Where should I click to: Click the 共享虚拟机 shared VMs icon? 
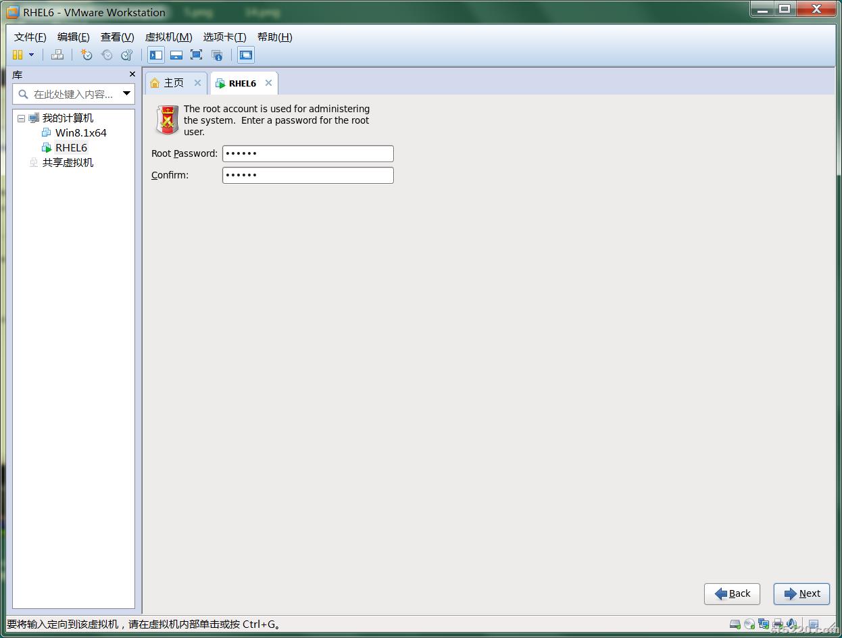point(34,162)
